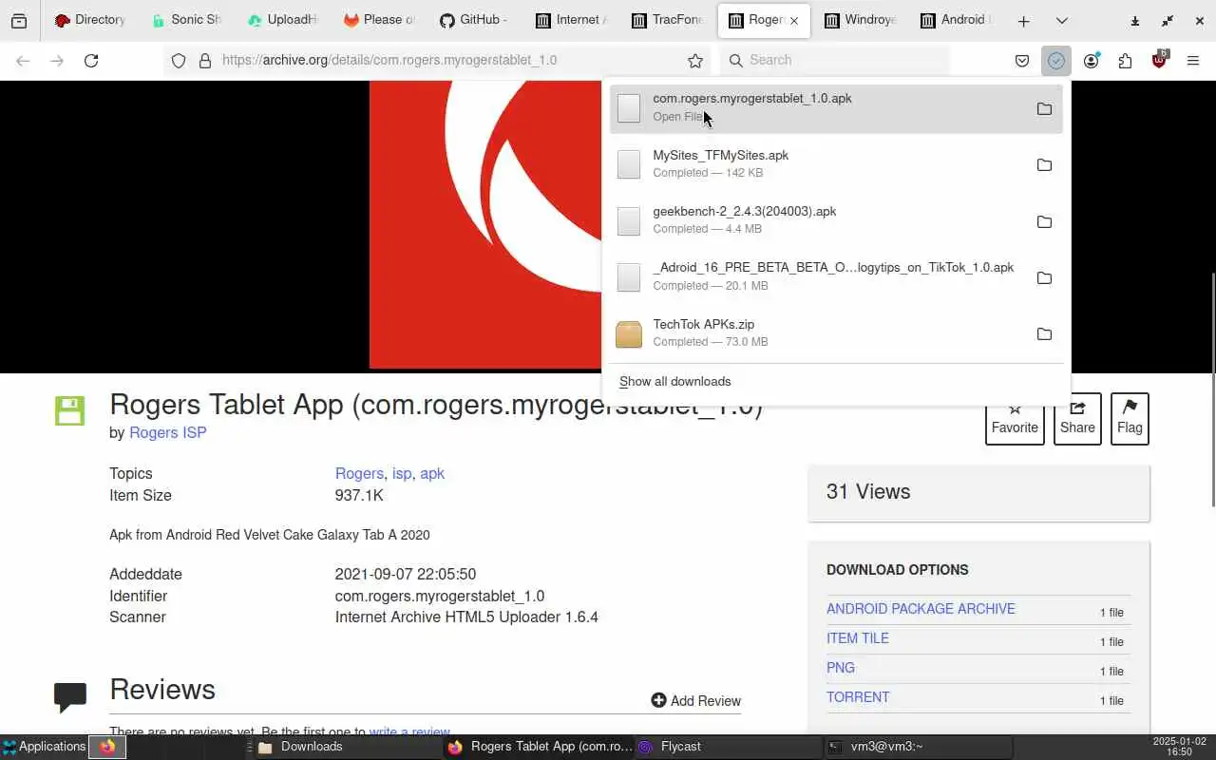Focus the browser Search box

(x=834, y=60)
